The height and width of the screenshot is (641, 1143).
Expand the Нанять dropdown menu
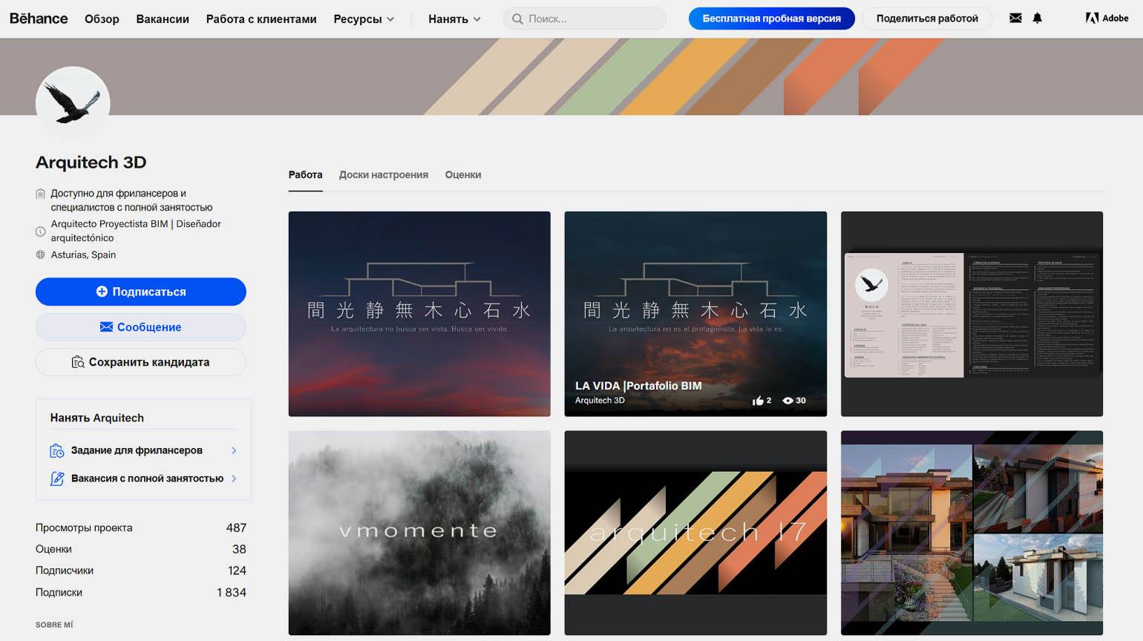click(x=454, y=19)
